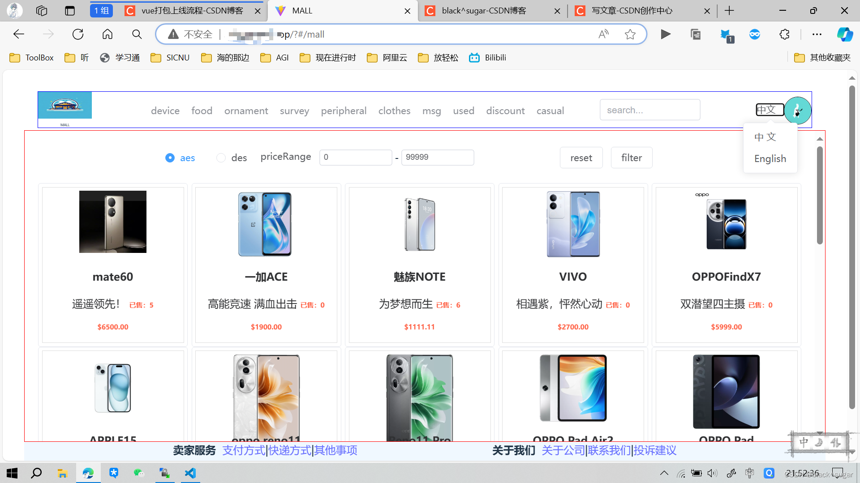Switch to vue打包上线流程 CSDN tab

pyautogui.click(x=193, y=11)
